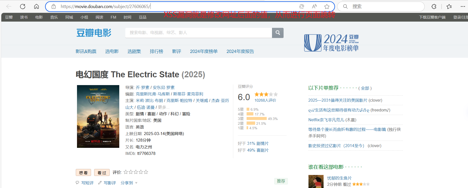Open 豆品 in the top navigation
Image resolution: width=468 pixels, height=188 pixels.
(143, 17)
